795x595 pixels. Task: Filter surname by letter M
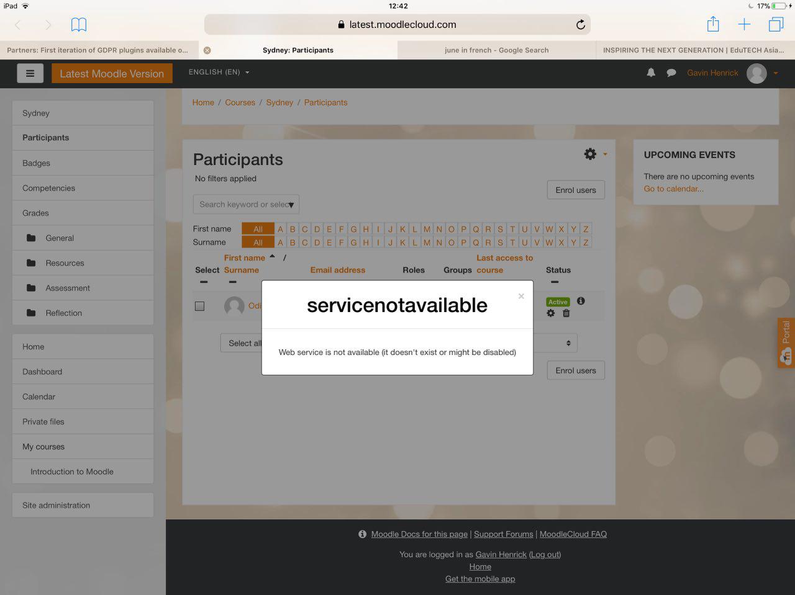tap(427, 243)
